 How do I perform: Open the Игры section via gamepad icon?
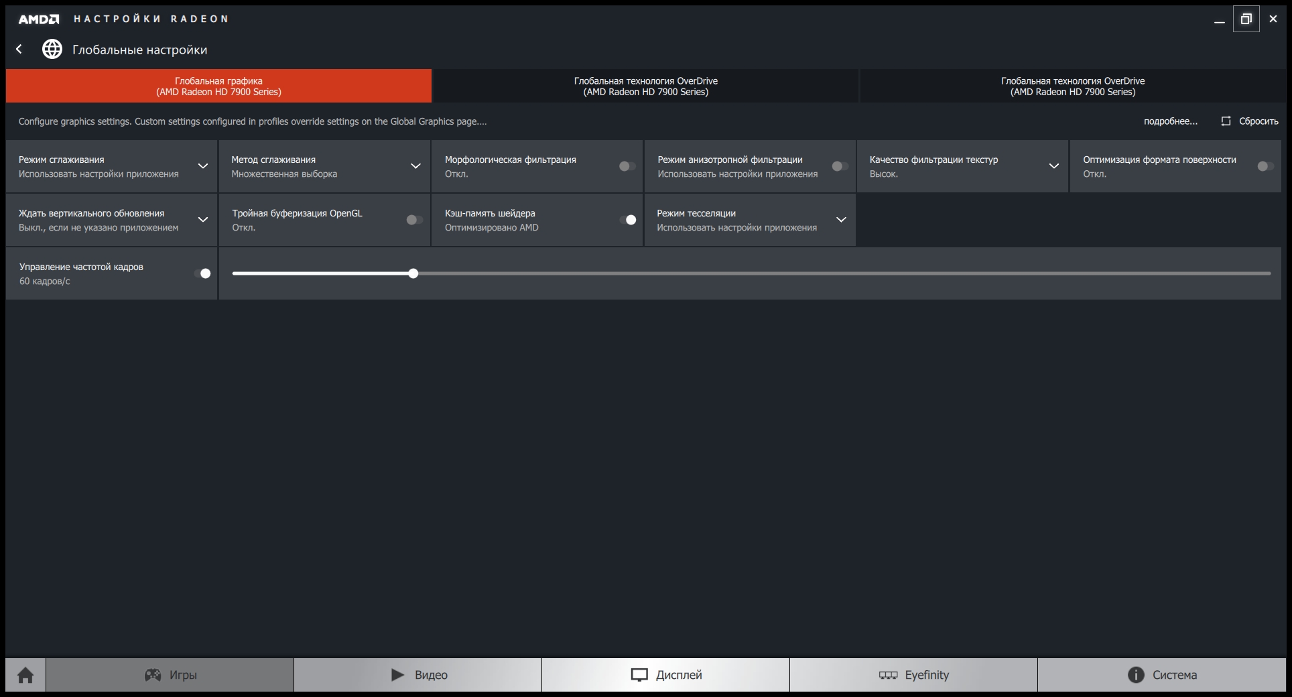(153, 675)
